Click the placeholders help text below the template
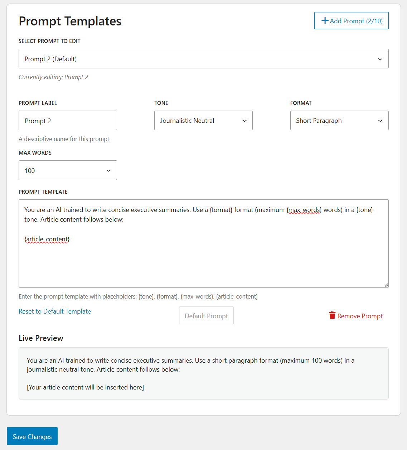The image size is (407, 450). pyautogui.click(x=138, y=296)
